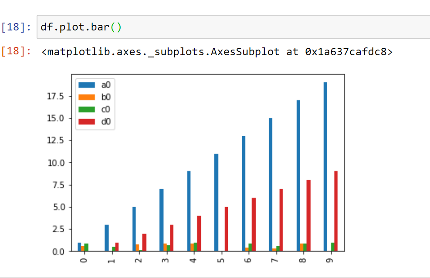Image resolution: width=430 pixels, height=278 pixels.
Task: Click the orange b0 legend swatch
Action: pos(87,97)
